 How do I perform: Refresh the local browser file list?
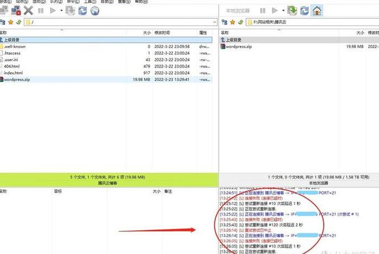click(x=304, y=11)
